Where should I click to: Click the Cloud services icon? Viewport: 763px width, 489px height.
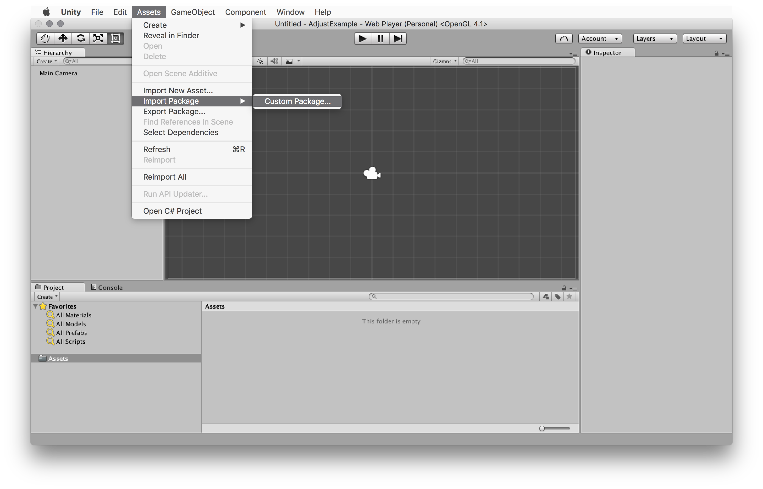click(563, 39)
